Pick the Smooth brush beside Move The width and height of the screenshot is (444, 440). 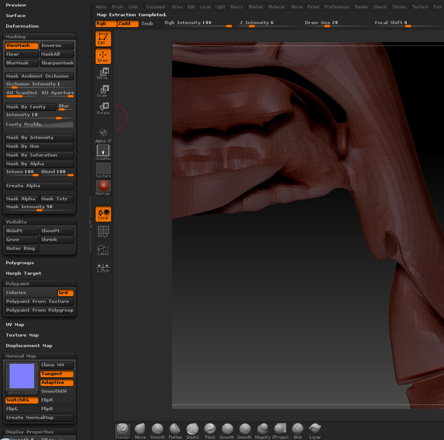click(158, 431)
